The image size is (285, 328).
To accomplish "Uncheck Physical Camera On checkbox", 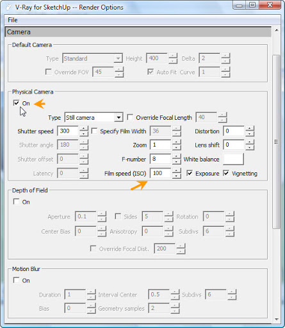I will coord(16,103).
